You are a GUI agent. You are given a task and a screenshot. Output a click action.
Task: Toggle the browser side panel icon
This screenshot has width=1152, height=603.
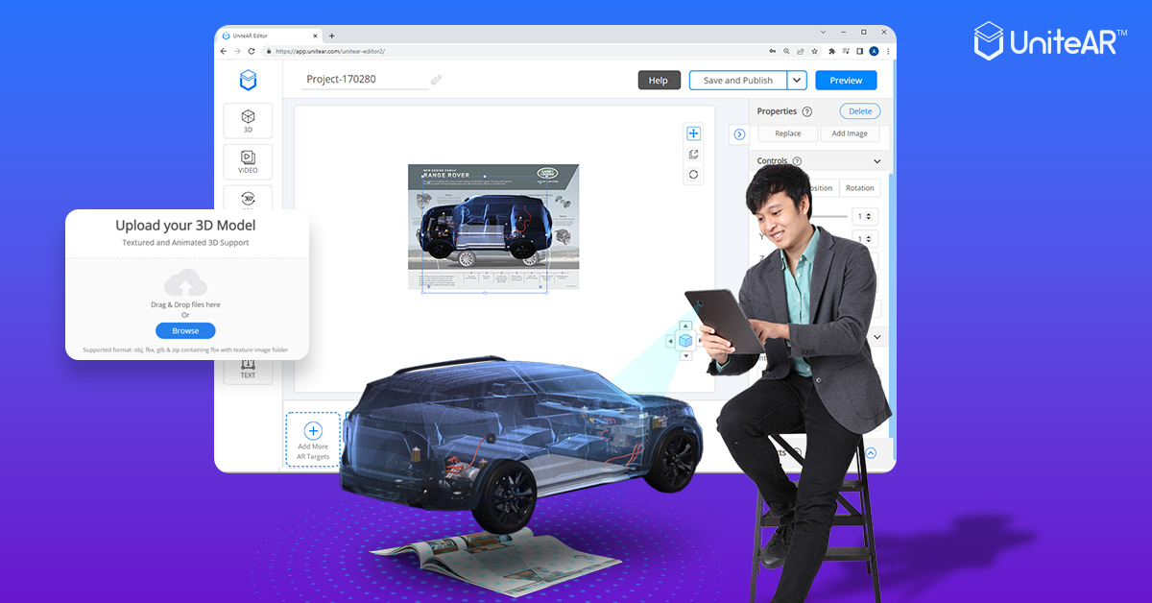click(x=859, y=51)
